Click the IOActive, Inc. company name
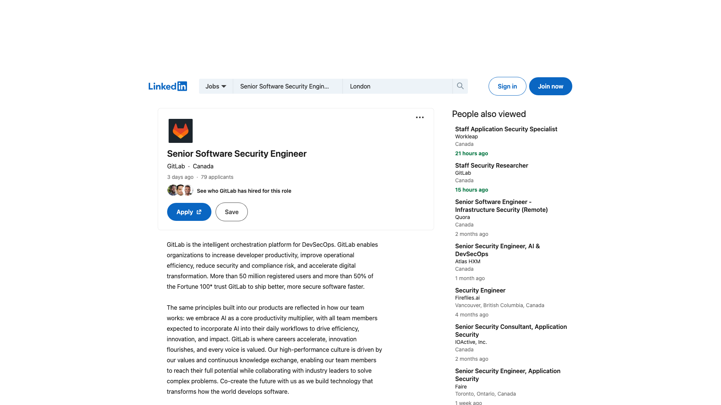The width and height of the screenshot is (721, 405). click(x=471, y=342)
